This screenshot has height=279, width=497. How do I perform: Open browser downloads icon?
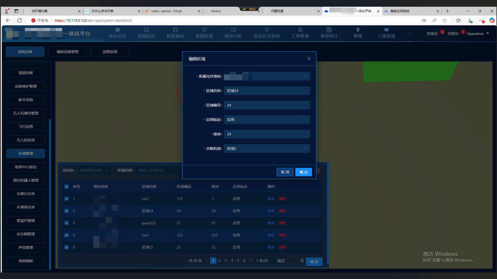(470, 20)
